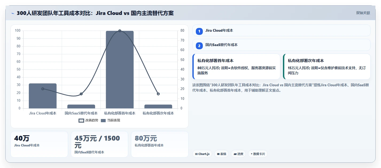Click the 国内SaaS替代年成本 caption under 45万元
The image size is (381, 168).
(89, 152)
